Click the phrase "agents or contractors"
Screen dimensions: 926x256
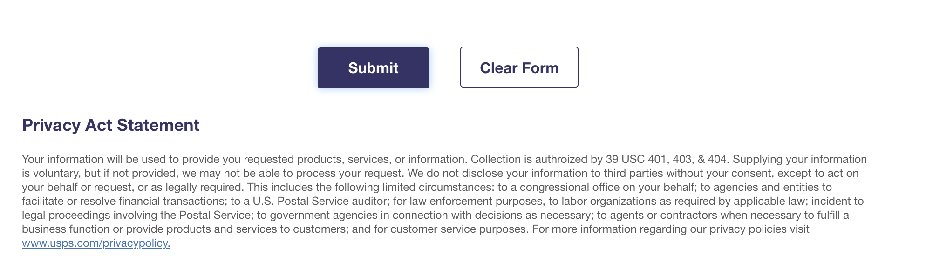pyautogui.click(x=664, y=215)
